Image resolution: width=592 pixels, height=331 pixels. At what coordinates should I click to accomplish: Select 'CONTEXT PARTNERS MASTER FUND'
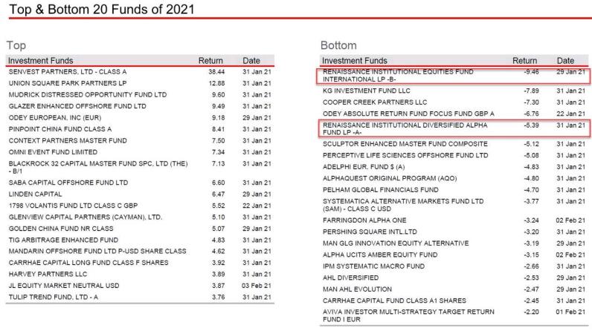[68, 140]
